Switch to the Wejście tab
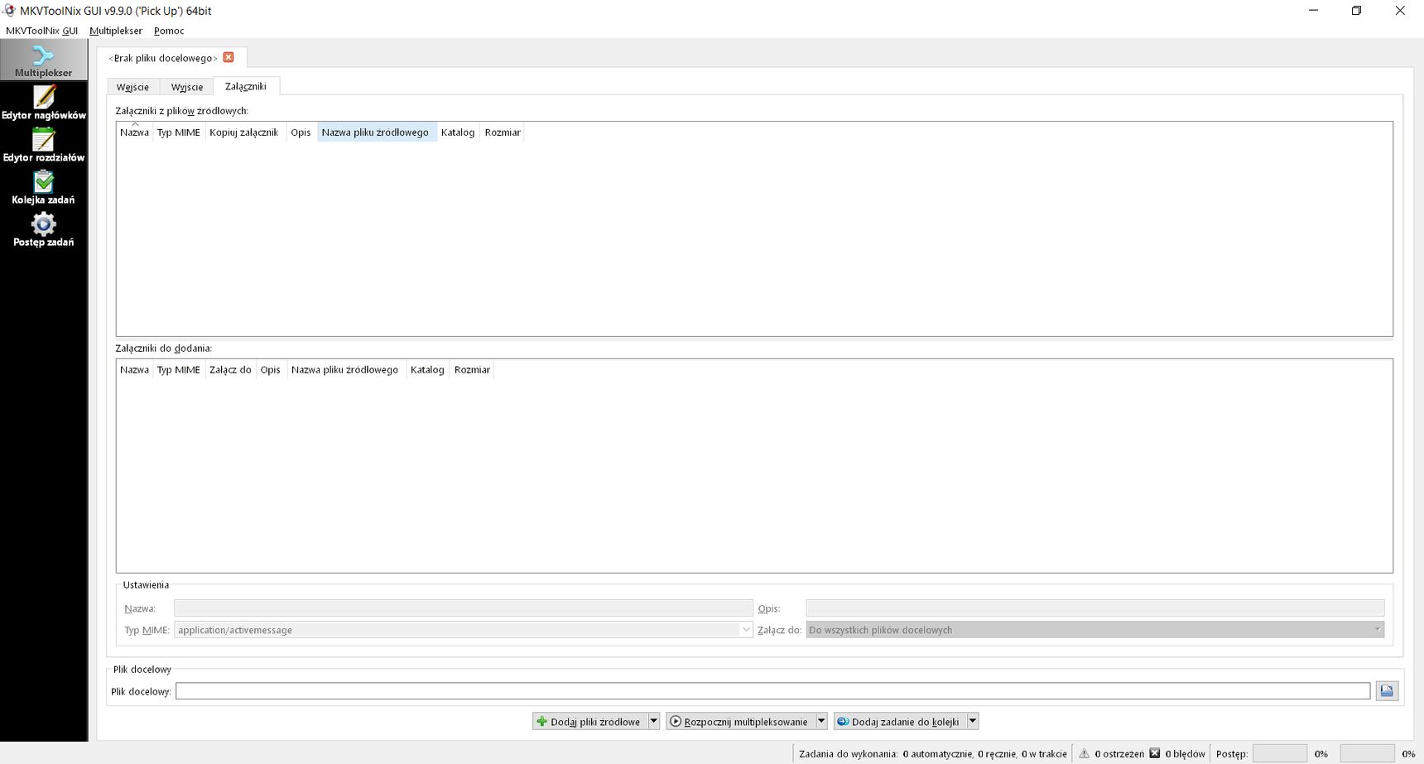The height and width of the screenshot is (764, 1424). point(132,87)
